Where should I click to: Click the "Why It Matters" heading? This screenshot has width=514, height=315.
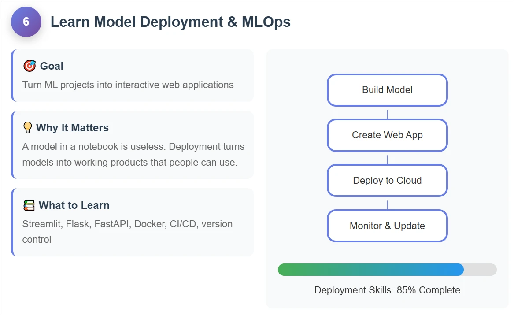tap(72, 127)
